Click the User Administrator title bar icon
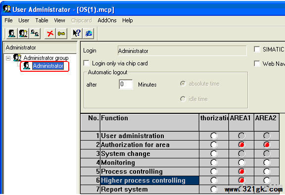285x195 pixels. coord(7,9)
